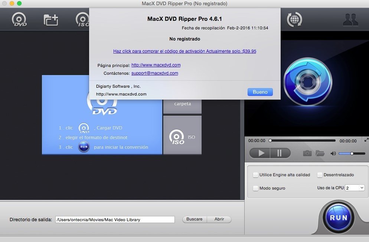Click Bueno to close the about dialog
The width and height of the screenshot is (369, 242).
point(260,92)
